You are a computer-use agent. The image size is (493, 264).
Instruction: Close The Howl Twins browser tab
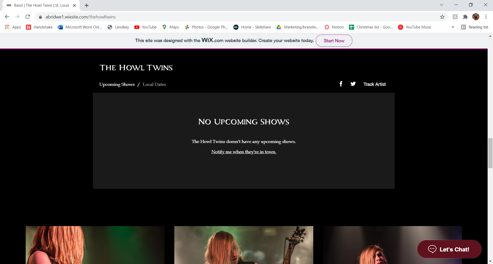click(x=74, y=5)
